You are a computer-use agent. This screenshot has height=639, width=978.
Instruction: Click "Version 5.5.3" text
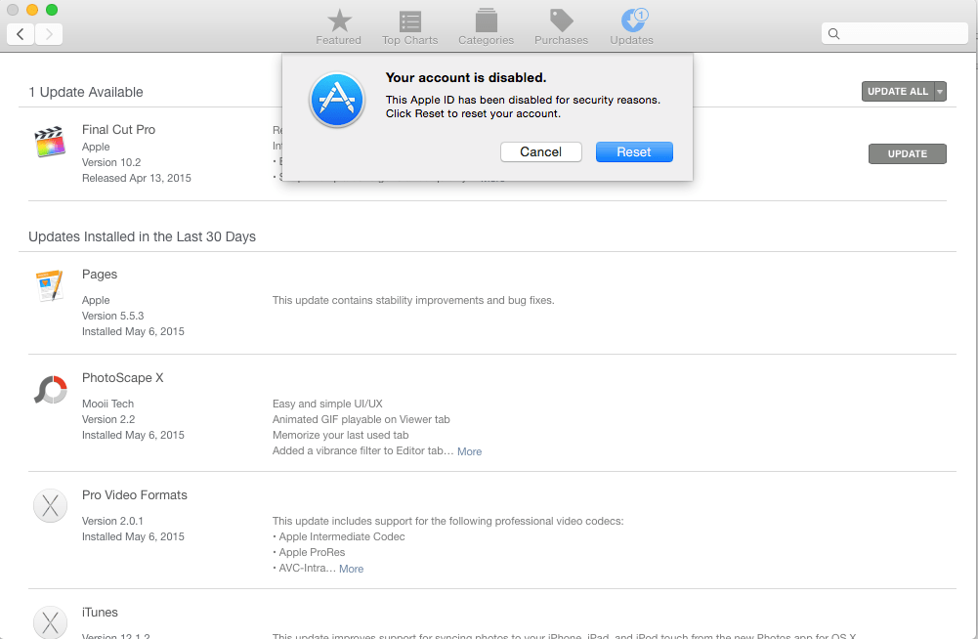tap(113, 316)
